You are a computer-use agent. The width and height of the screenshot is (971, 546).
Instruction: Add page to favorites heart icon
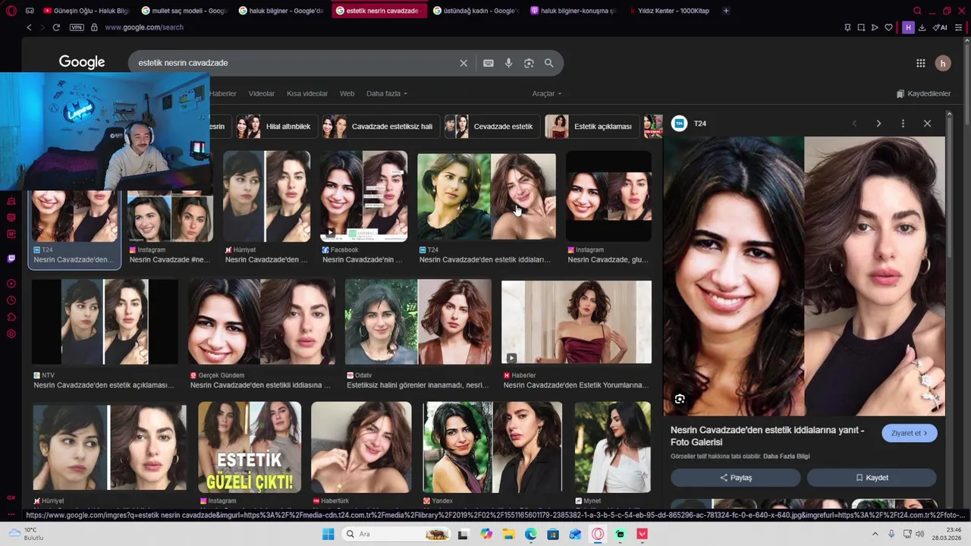point(888,27)
